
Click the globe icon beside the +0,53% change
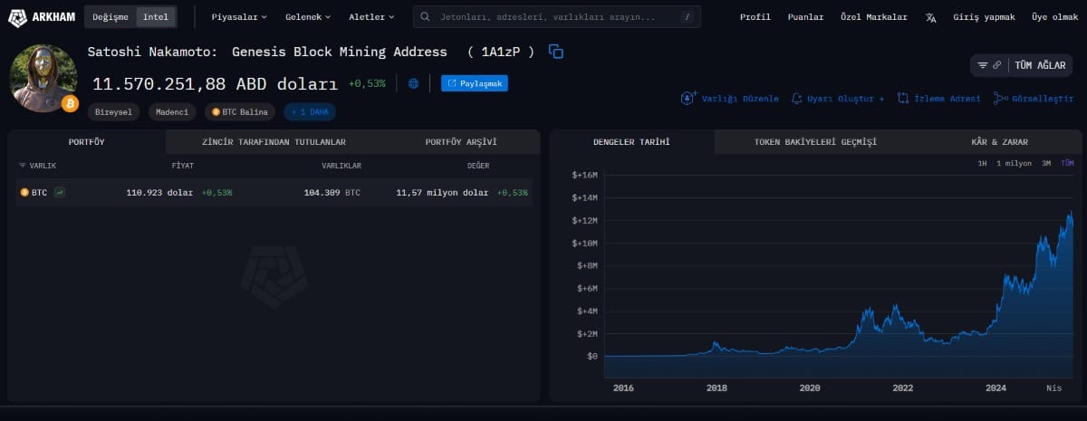tap(414, 83)
